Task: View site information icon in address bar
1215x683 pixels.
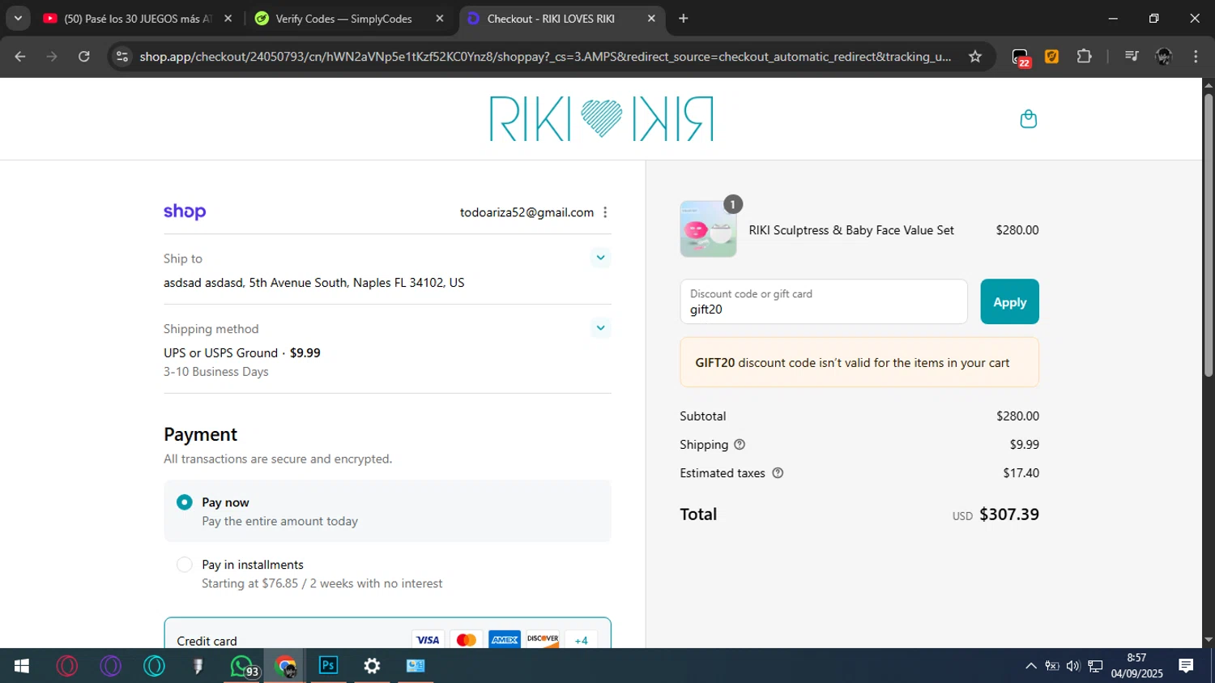Action: point(122,57)
